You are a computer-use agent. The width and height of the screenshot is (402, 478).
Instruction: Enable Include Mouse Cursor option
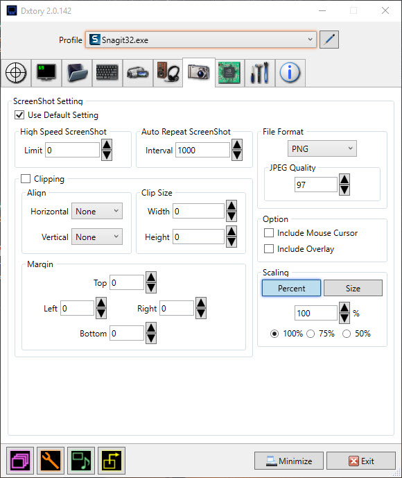pyautogui.click(x=269, y=233)
